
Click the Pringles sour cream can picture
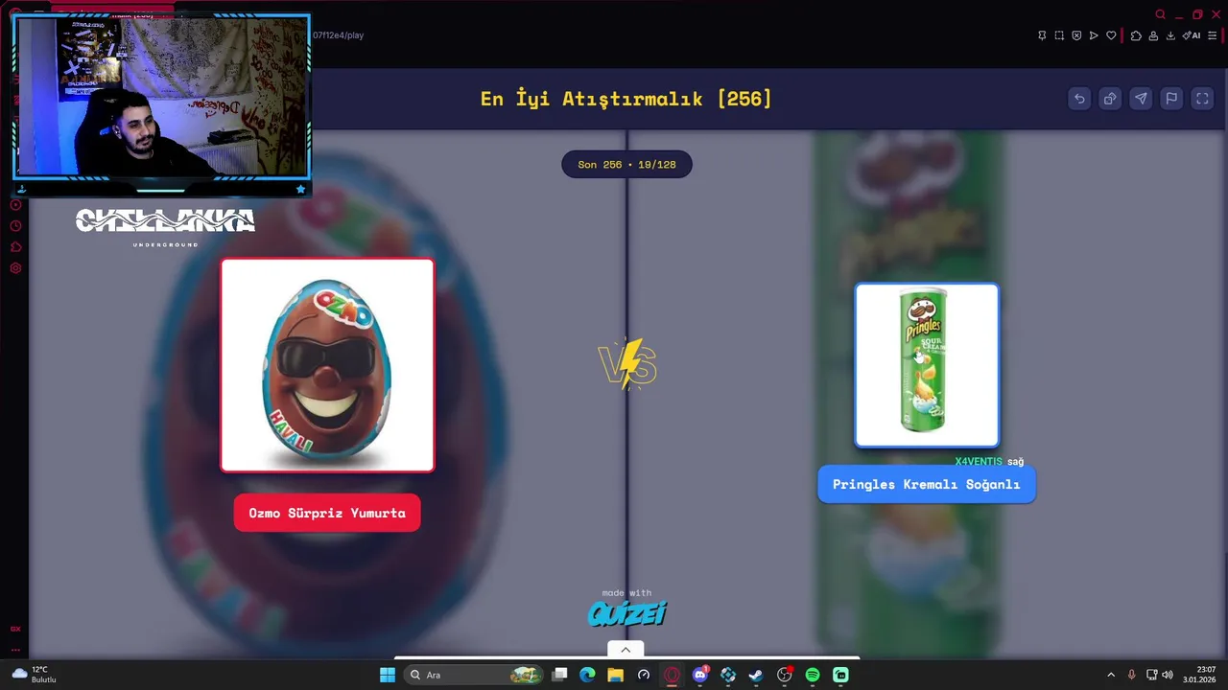927,365
